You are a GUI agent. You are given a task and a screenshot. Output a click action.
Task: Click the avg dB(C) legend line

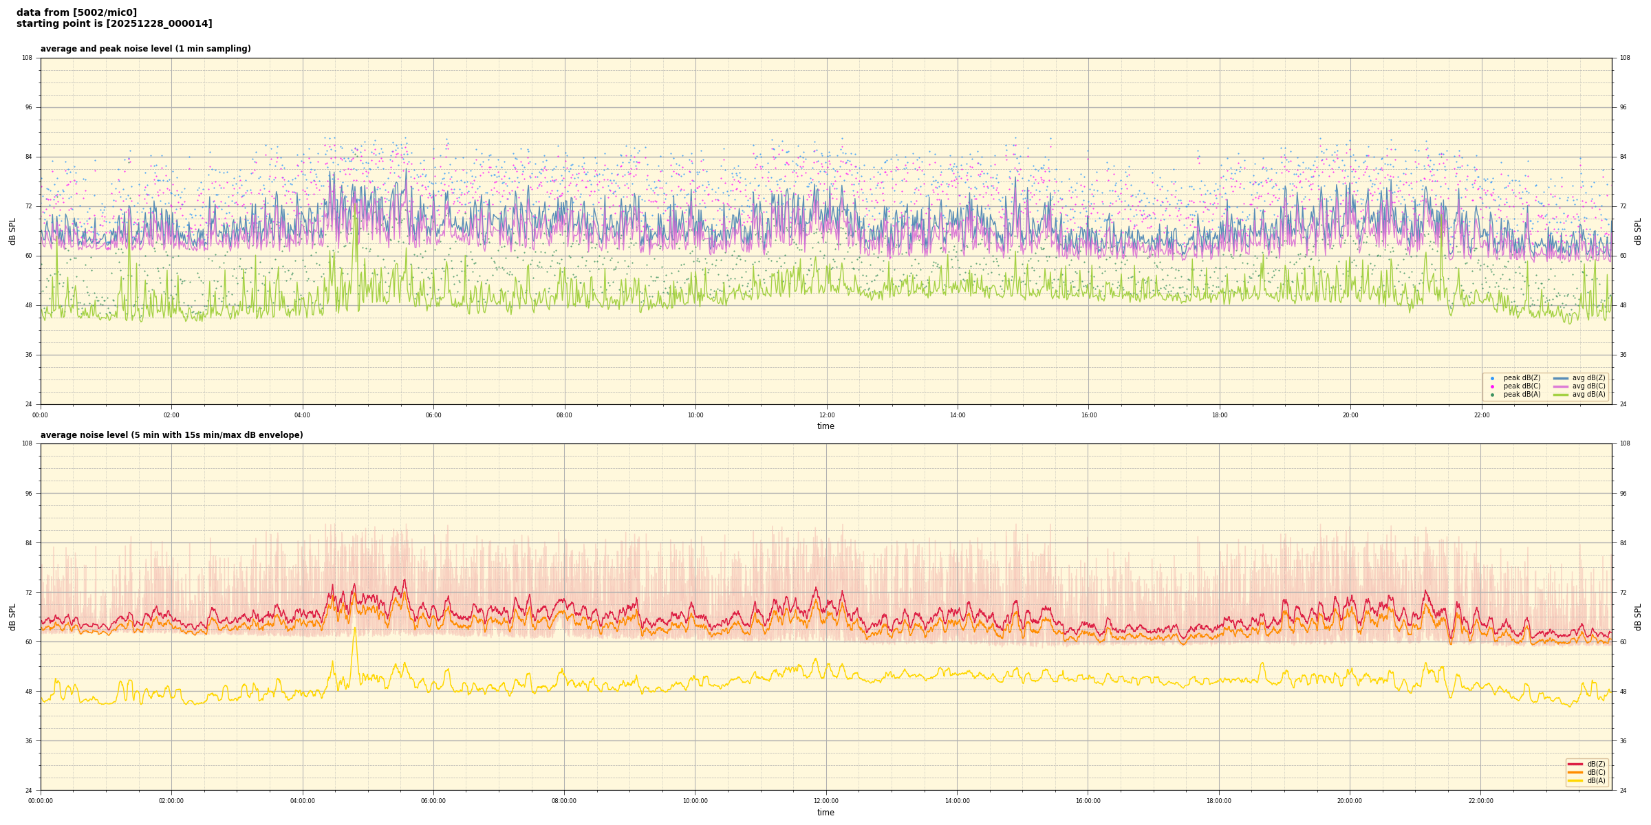click(1561, 386)
